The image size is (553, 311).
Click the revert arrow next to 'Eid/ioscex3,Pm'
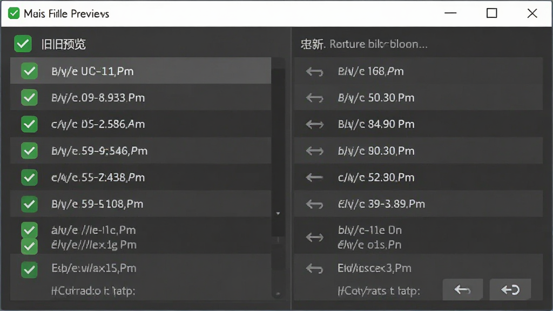(315, 269)
